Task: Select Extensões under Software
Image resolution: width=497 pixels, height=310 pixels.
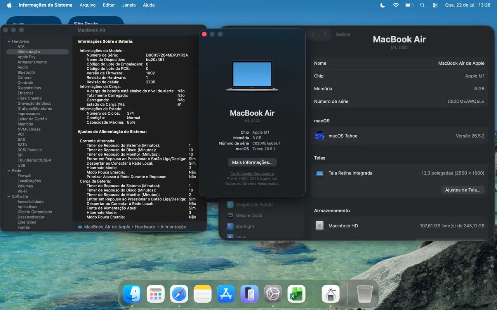Action: click(27, 222)
